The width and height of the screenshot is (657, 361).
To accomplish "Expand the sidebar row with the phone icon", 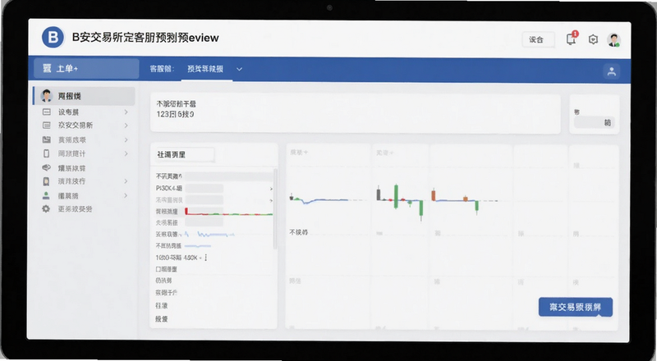I will 126,153.
